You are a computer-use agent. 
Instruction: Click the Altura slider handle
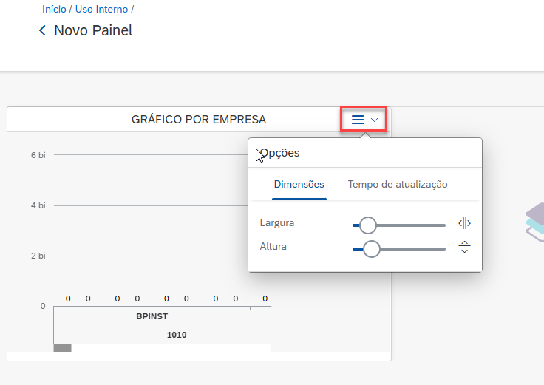pyautogui.click(x=372, y=249)
